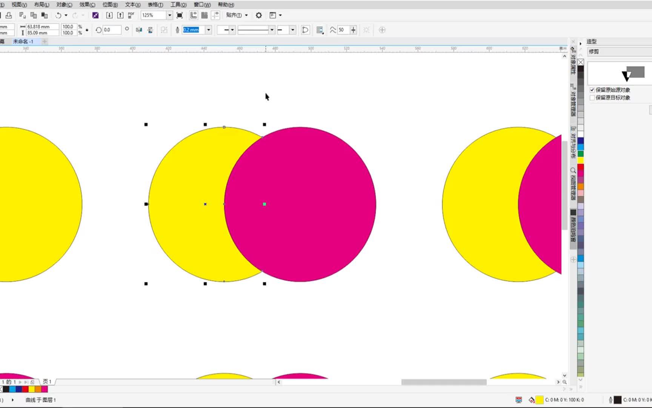Open the Object Properties docker tab
652x408 pixels.
[x=573, y=60]
